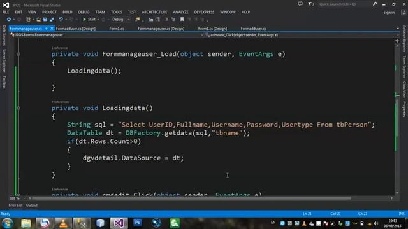Screen dimensions: 408x229
Task: Click the horizontal editor scrollbar thumb
Action: (191, 198)
